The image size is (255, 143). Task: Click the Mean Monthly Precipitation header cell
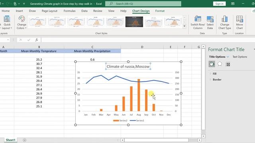pyautogui.click(x=92, y=51)
